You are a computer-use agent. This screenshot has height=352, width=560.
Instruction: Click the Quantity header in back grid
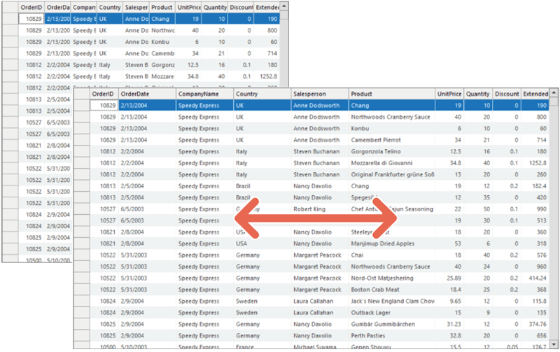tap(215, 8)
